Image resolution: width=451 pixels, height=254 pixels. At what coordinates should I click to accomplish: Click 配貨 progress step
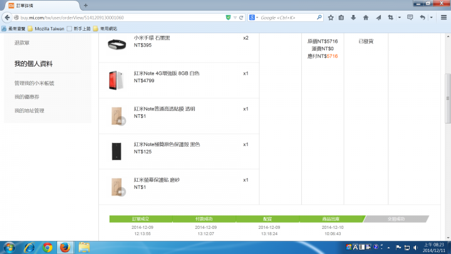[x=267, y=219]
